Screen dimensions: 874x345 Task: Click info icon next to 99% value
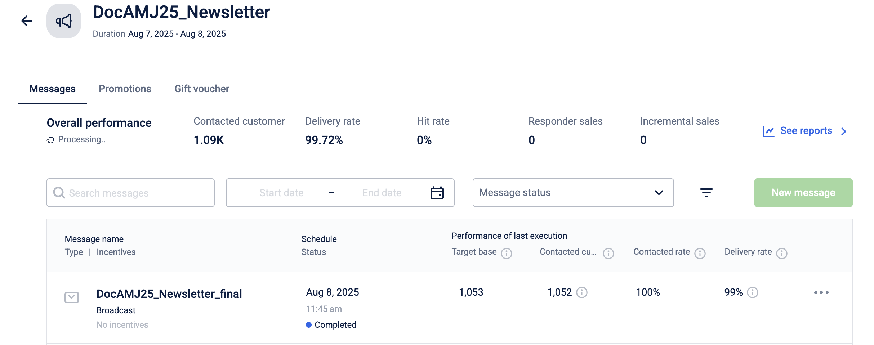pyautogui.click(x=753, y=292)
